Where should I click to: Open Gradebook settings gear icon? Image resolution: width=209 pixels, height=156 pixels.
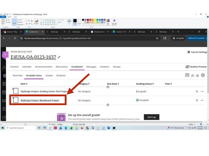[203, 75]
